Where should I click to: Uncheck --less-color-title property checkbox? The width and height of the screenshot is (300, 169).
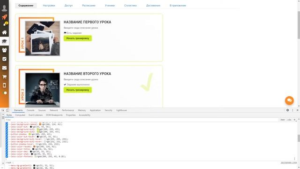7,149
